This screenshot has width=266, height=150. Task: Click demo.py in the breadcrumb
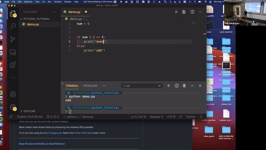click(76, 19)
